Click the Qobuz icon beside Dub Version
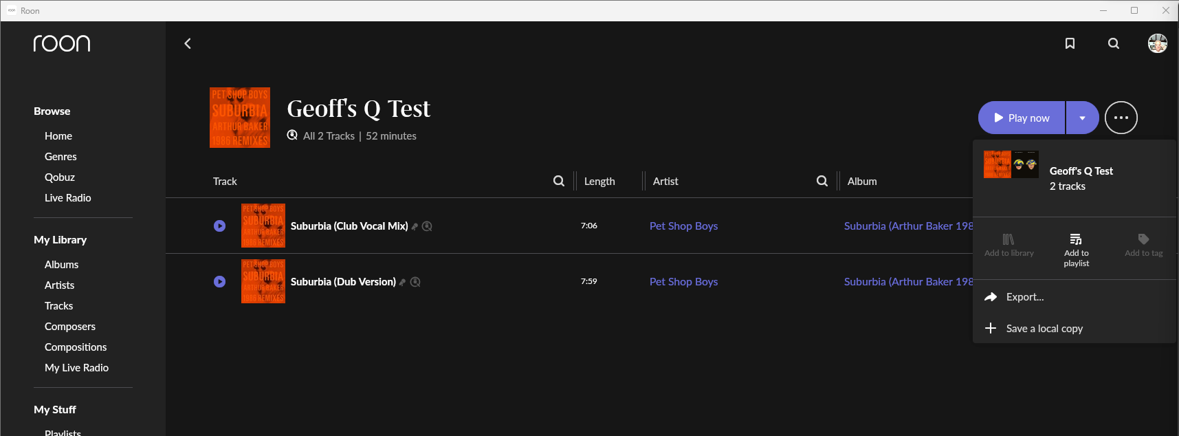 415,282
